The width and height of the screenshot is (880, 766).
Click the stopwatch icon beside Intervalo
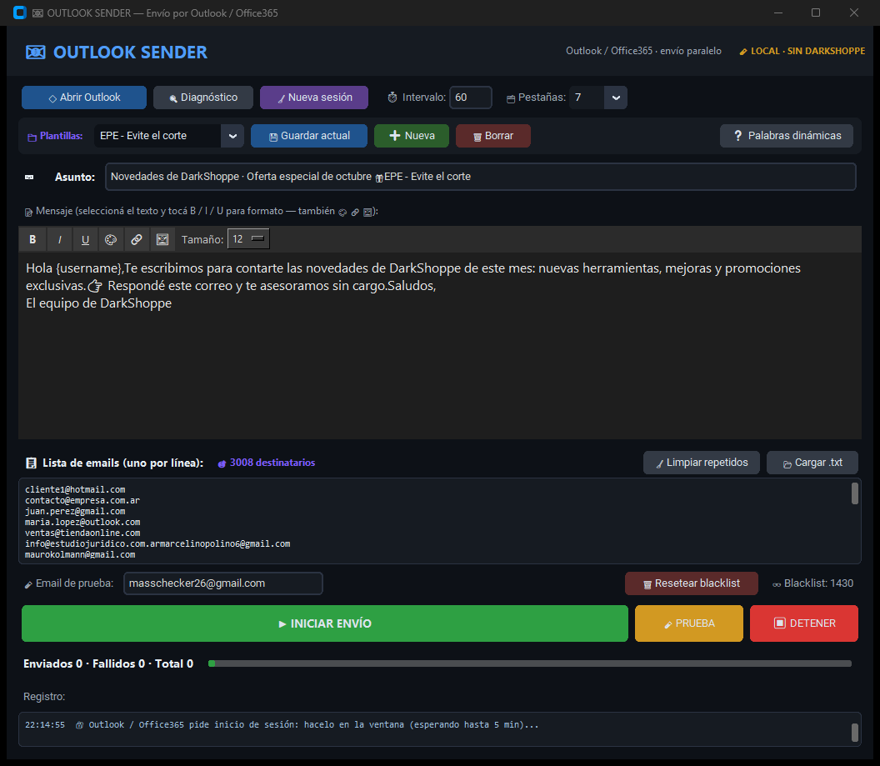392,98
